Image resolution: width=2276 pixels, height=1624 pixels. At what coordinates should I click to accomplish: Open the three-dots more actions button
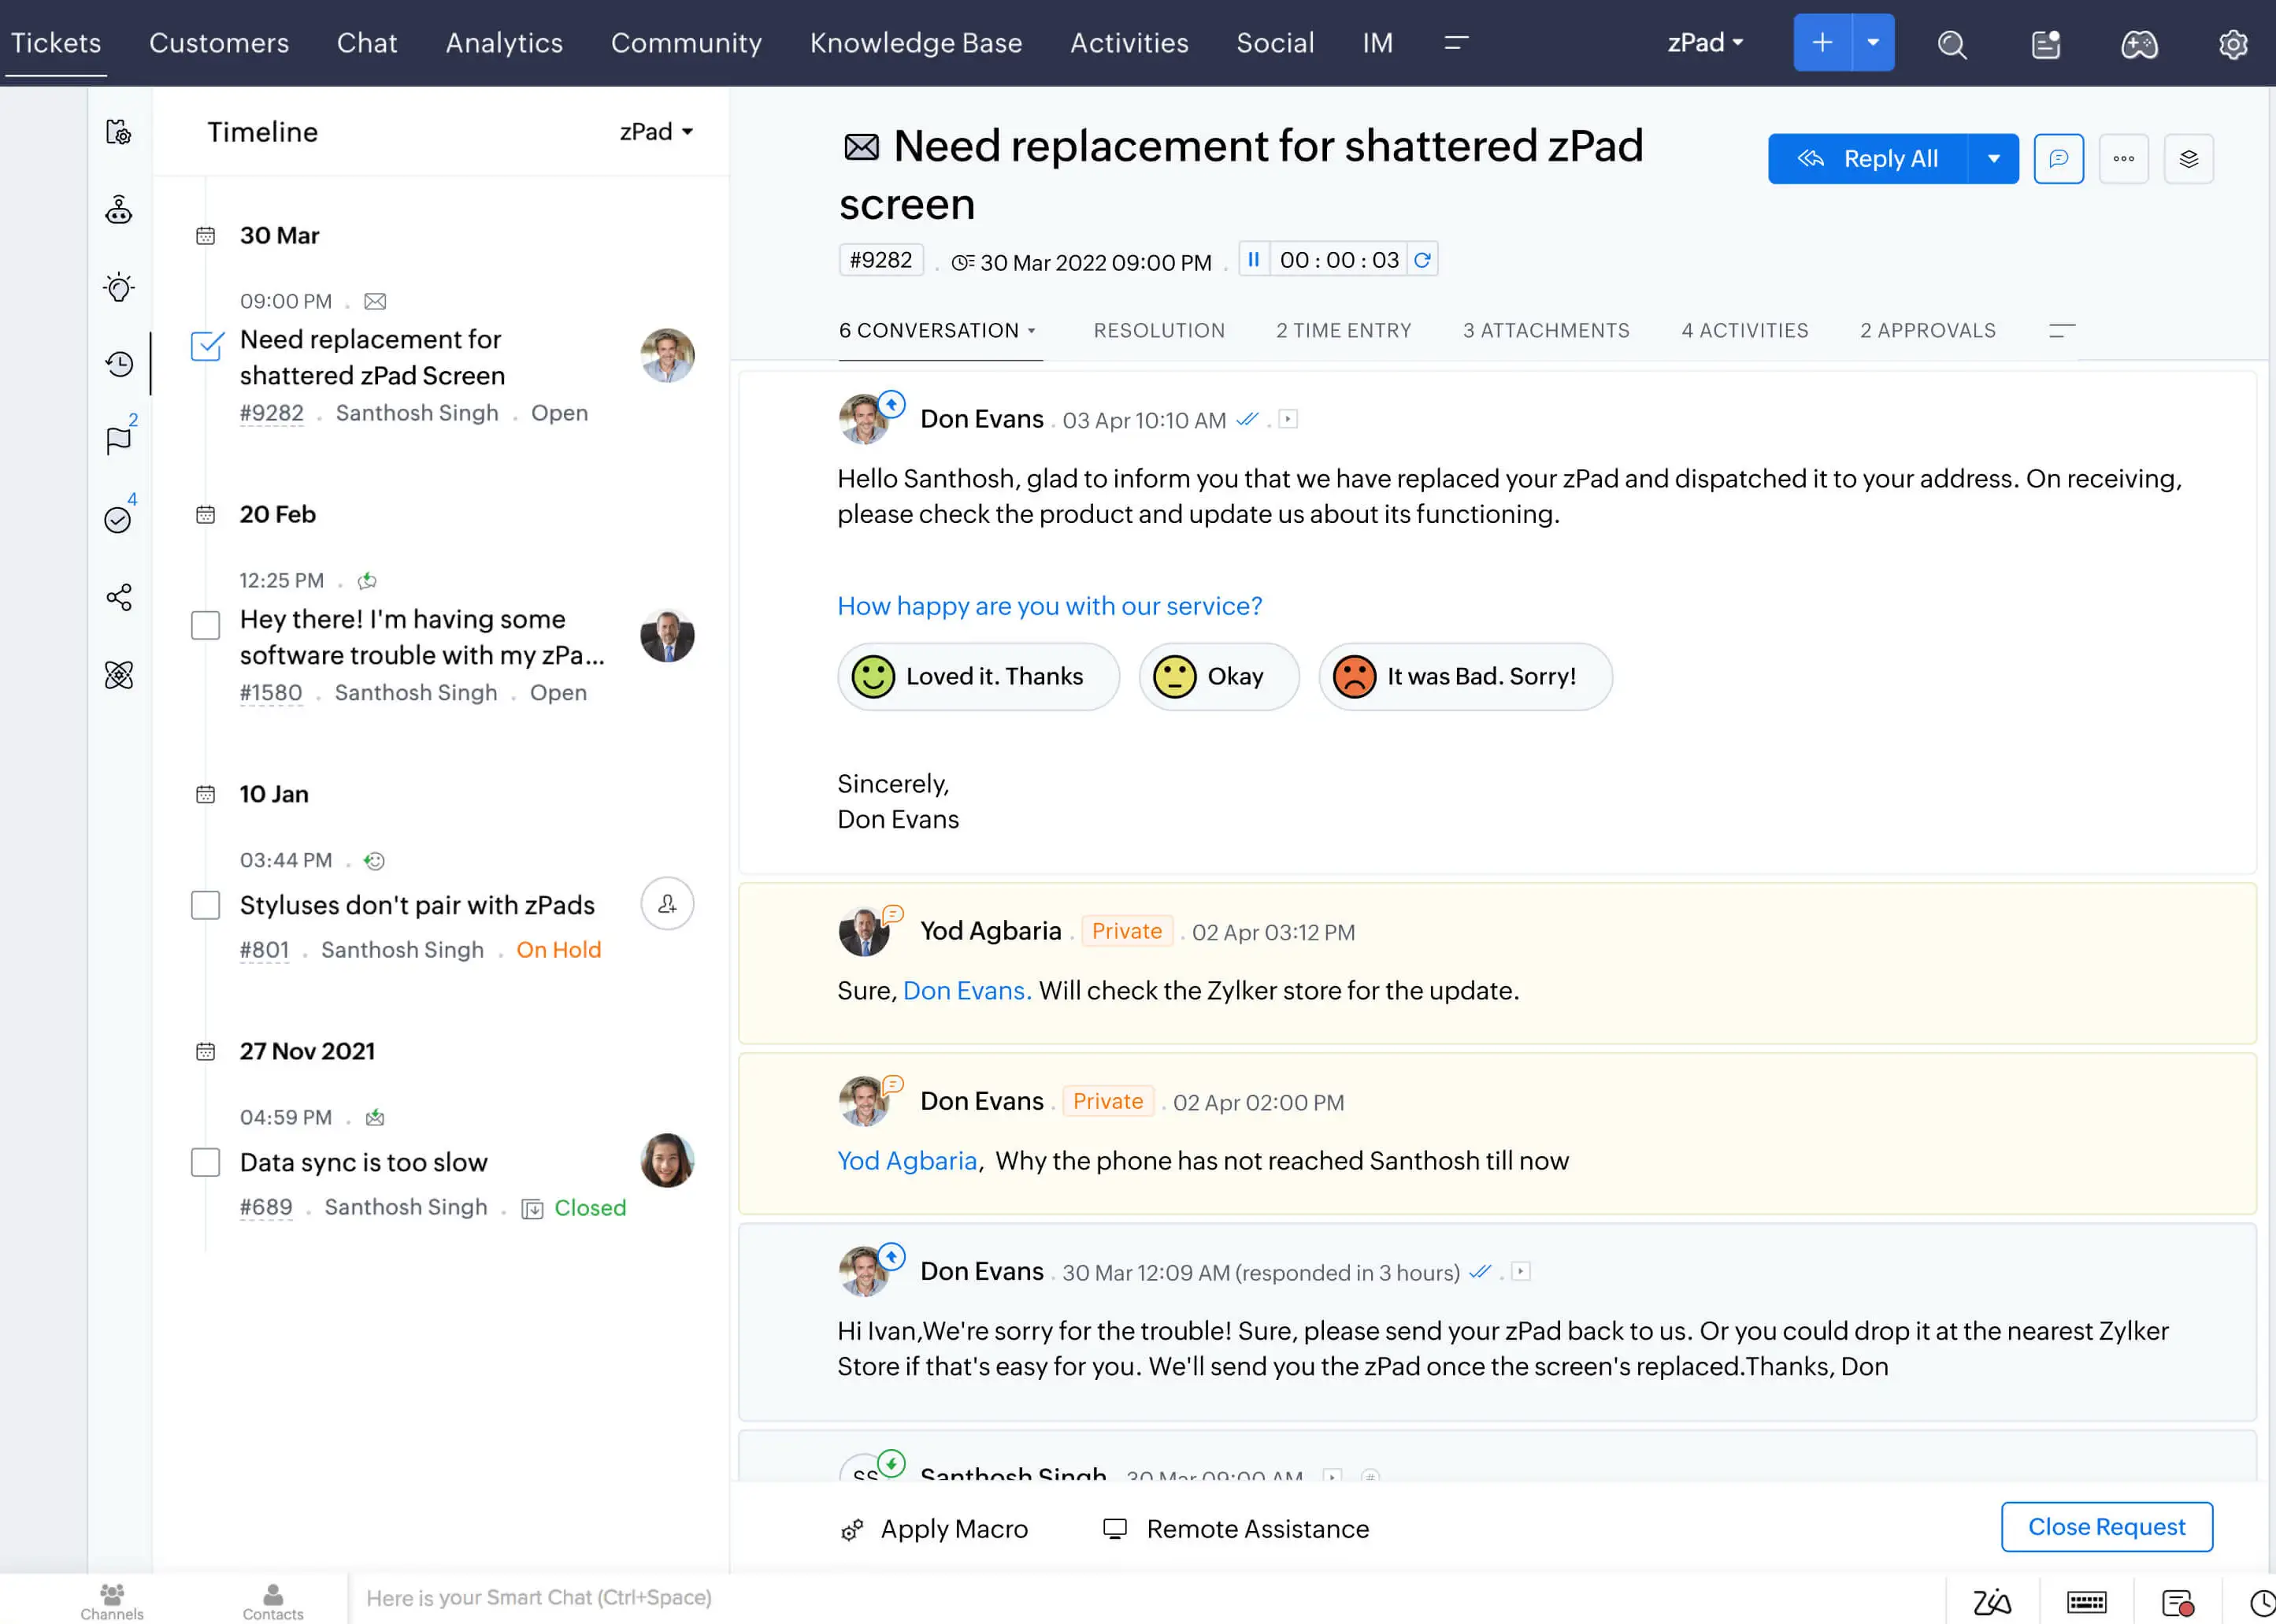point(2124,159)
